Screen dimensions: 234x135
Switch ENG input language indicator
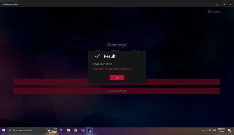pyautogui.click(x=214, y=130)
